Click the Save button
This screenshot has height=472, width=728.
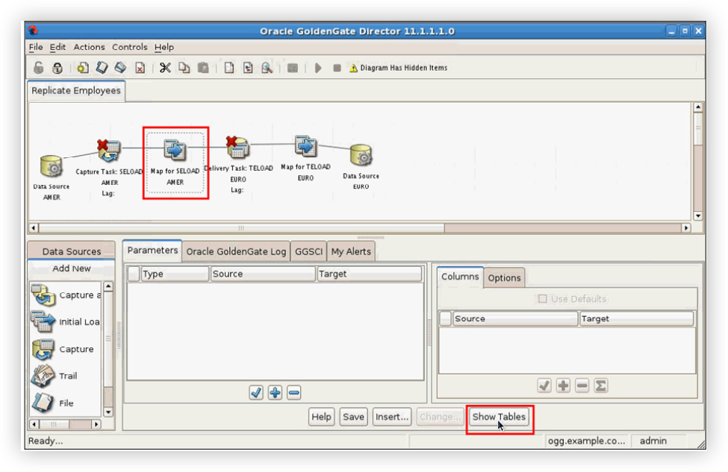353,417
